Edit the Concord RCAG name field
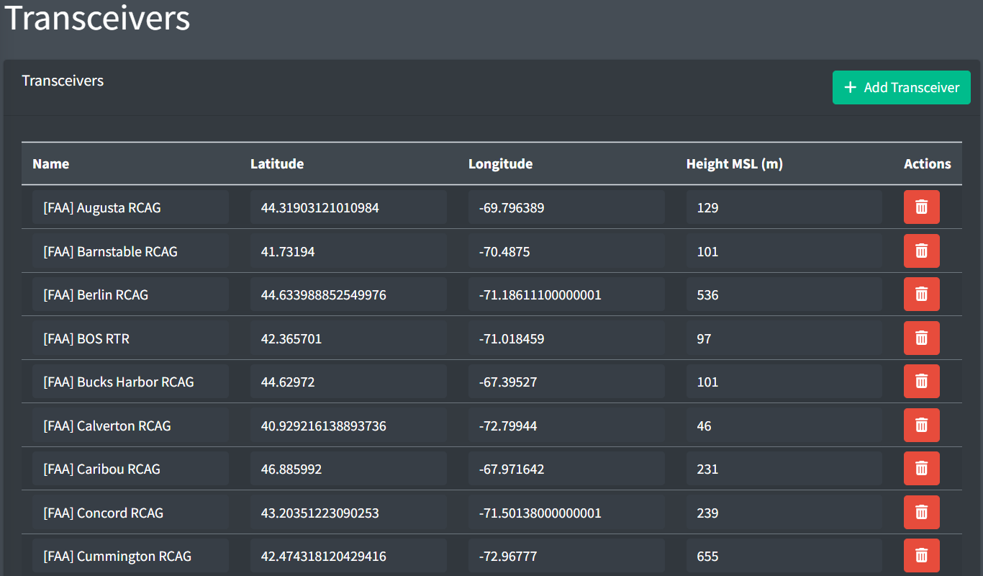Screen dimensions: 983x576 click(130, 513)
